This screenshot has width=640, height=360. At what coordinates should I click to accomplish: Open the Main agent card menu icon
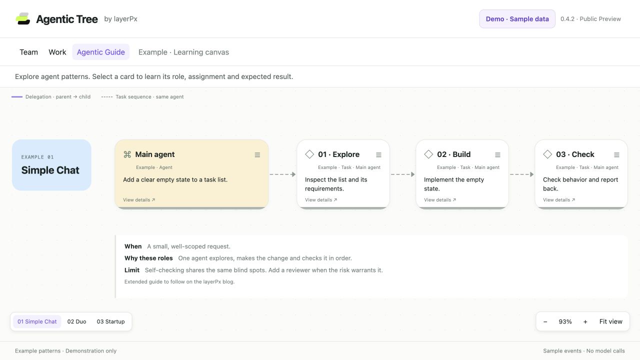(257, 155)
